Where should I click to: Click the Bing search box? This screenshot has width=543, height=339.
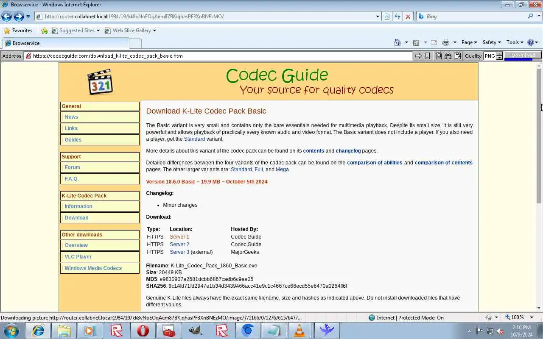tap(471, 16)
